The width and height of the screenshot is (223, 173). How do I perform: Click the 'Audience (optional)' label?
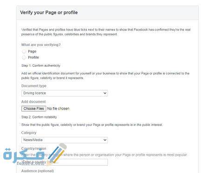(x=38, y=171)
